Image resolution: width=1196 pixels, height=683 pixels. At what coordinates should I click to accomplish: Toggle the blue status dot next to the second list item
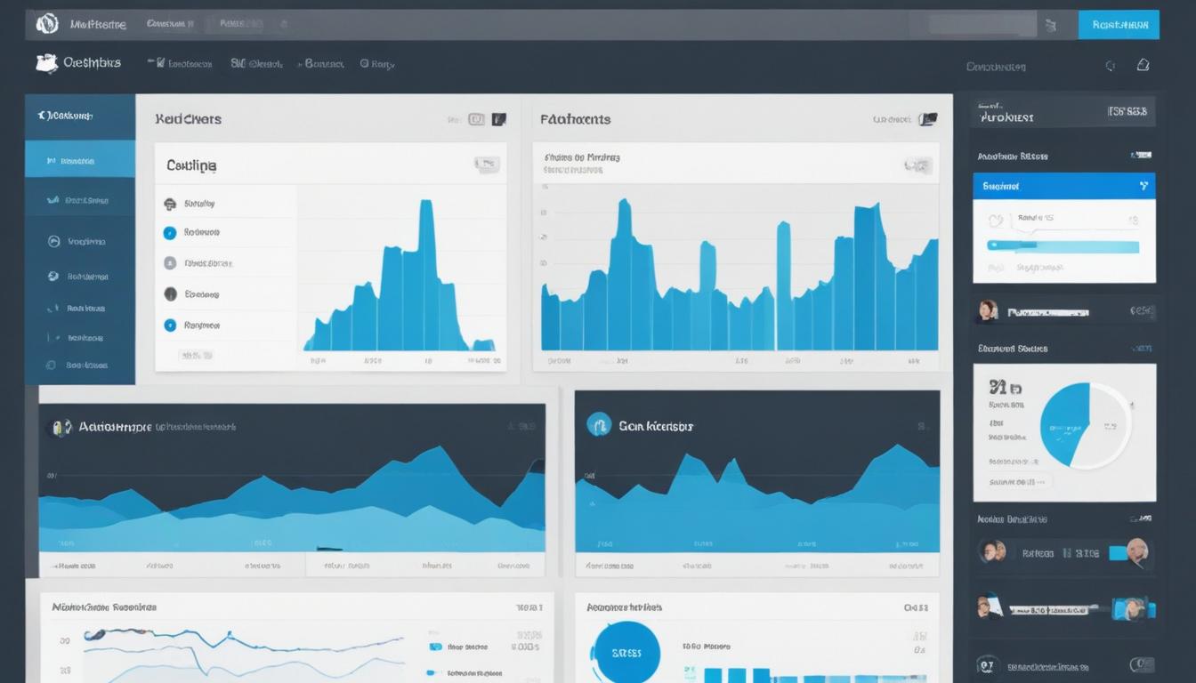tap(170, 232)
